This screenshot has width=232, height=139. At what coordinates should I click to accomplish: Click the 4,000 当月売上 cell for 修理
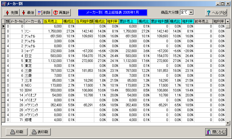[x=53, y=120]
